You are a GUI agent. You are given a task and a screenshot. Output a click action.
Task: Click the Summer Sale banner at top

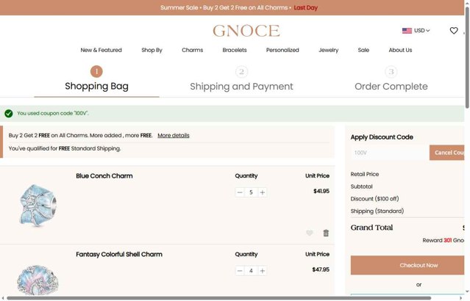click(x=232, y=7)
